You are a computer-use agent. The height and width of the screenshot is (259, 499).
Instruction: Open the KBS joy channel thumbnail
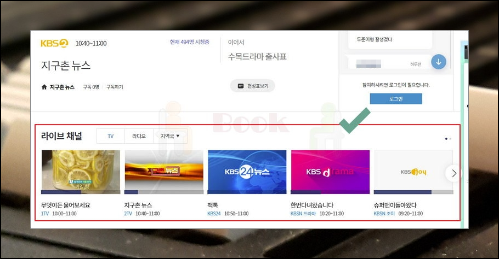pyautogui.click(x=413, y=170)
